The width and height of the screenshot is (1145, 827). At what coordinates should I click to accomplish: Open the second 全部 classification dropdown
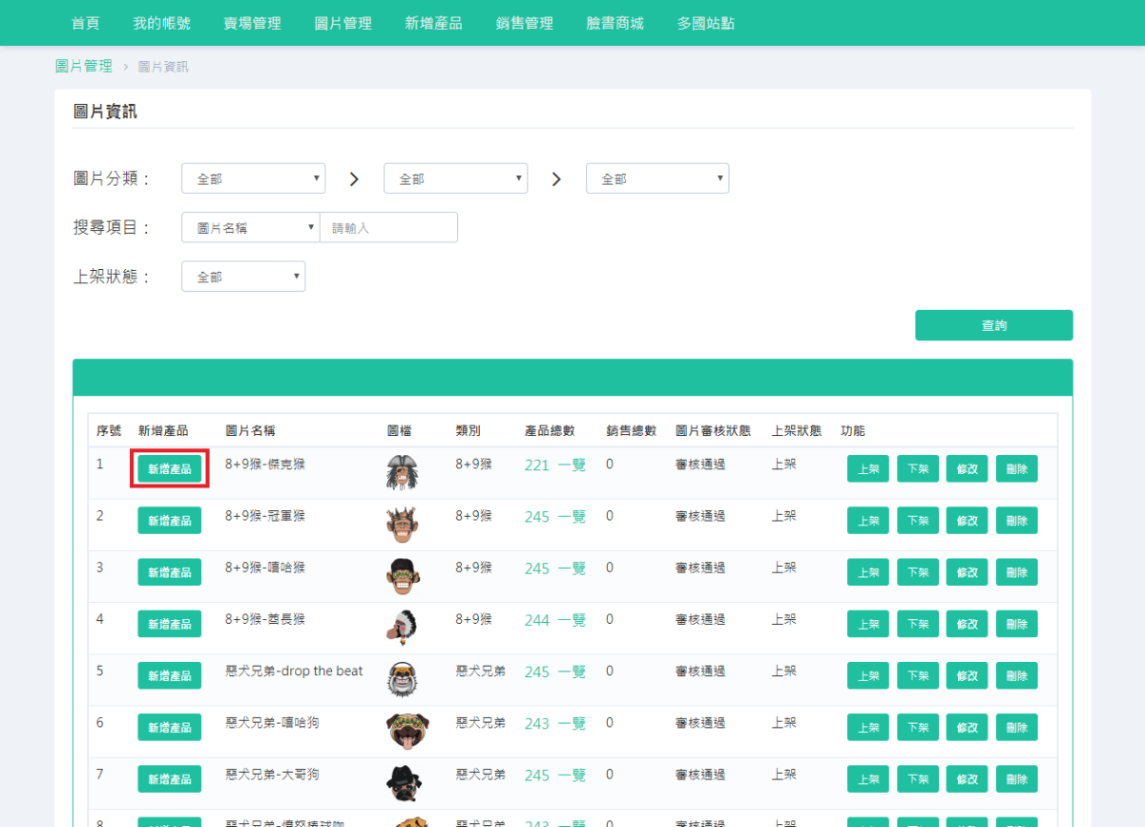[455, 177]
